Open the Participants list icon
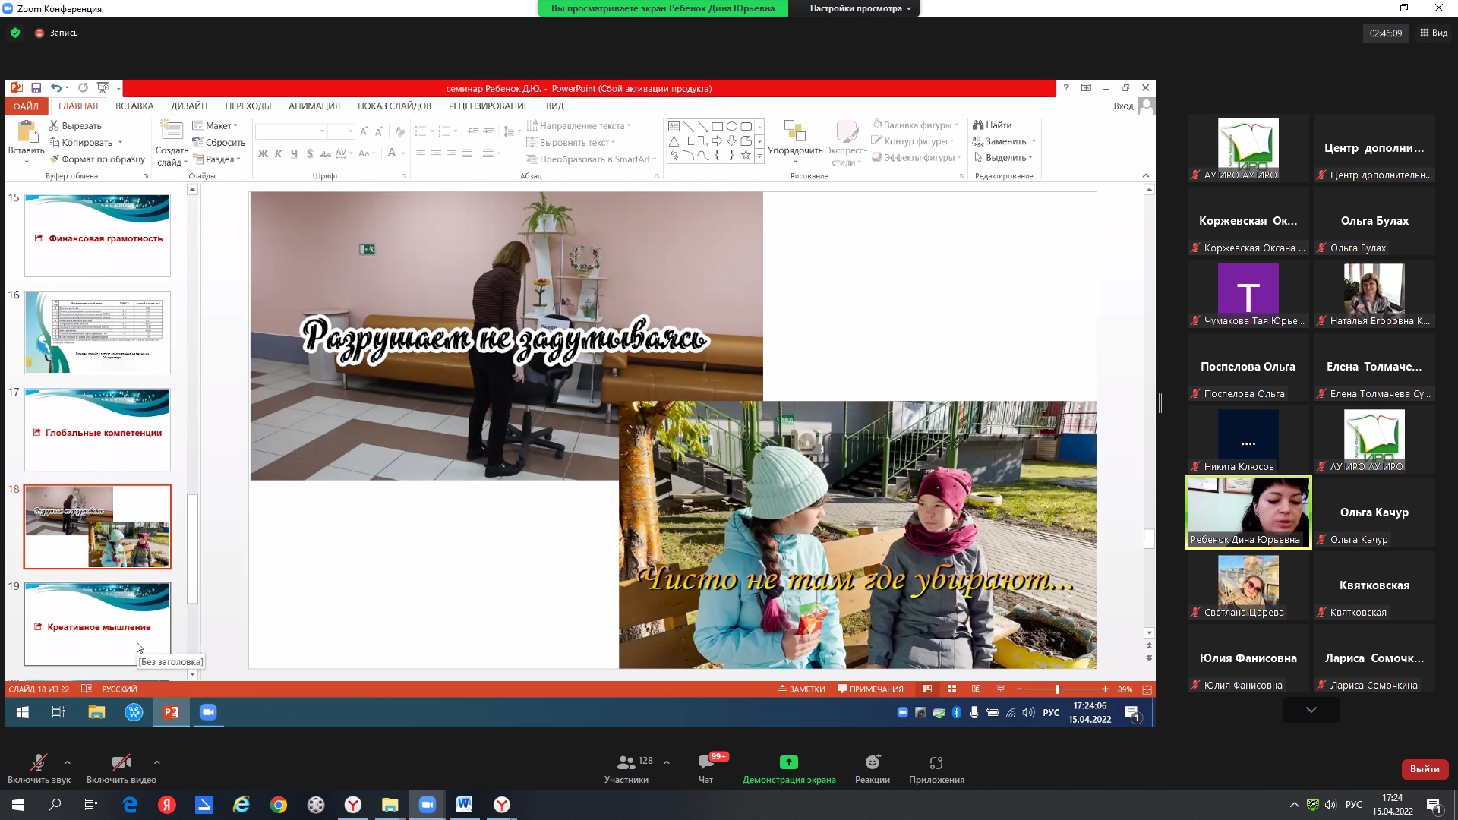Viewport: 1458px width, 820px height. 626,762
